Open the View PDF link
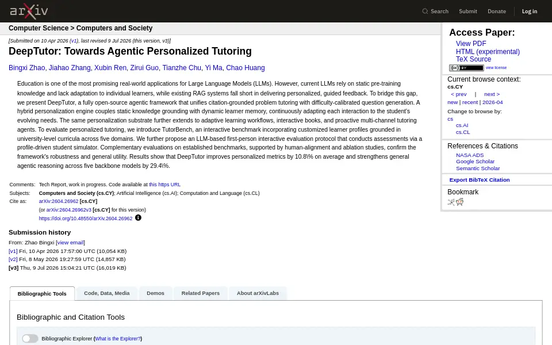552x345 pixels. (x=471, y=44)
